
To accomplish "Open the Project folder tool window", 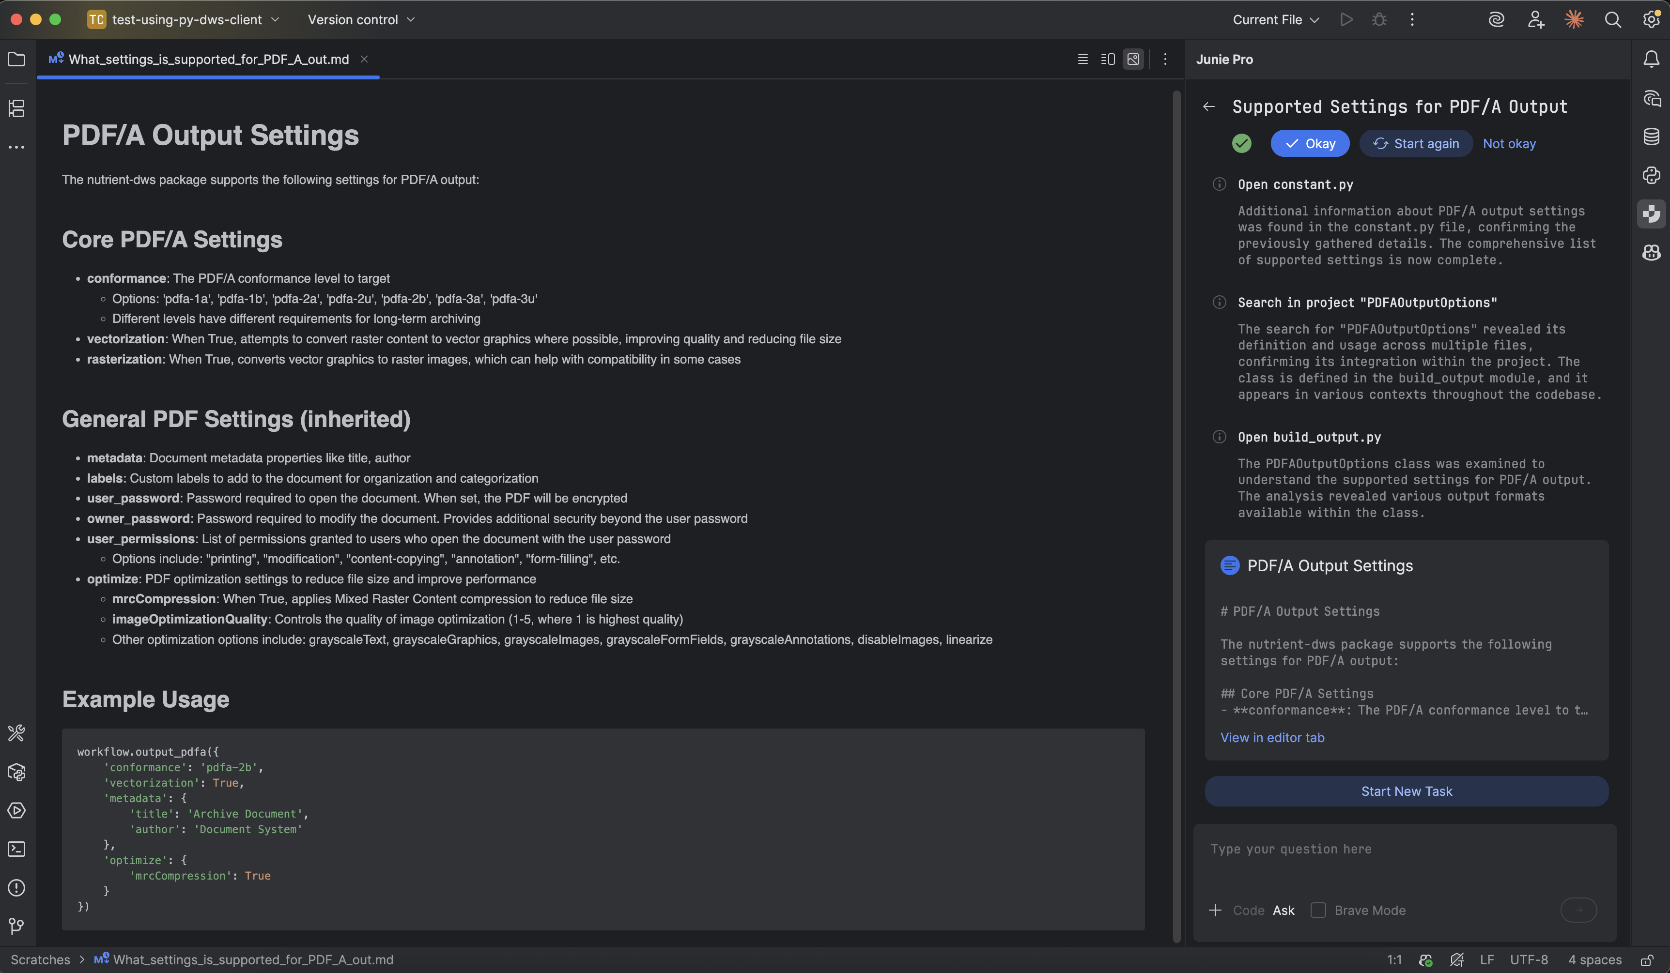I will pos(16,59).
